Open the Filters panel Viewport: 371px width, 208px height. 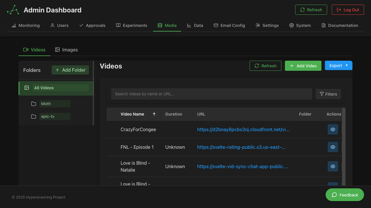coord(328,94)
